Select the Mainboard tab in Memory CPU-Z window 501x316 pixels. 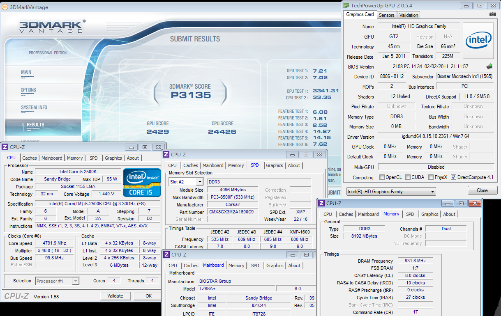click(x=368, y=214)
